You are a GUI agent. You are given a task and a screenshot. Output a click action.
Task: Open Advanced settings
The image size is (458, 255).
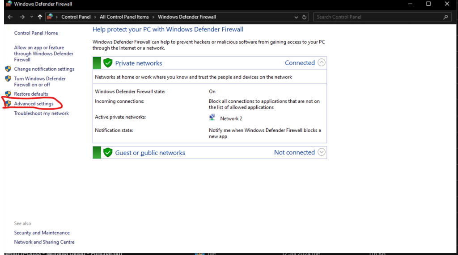point(34,104)
